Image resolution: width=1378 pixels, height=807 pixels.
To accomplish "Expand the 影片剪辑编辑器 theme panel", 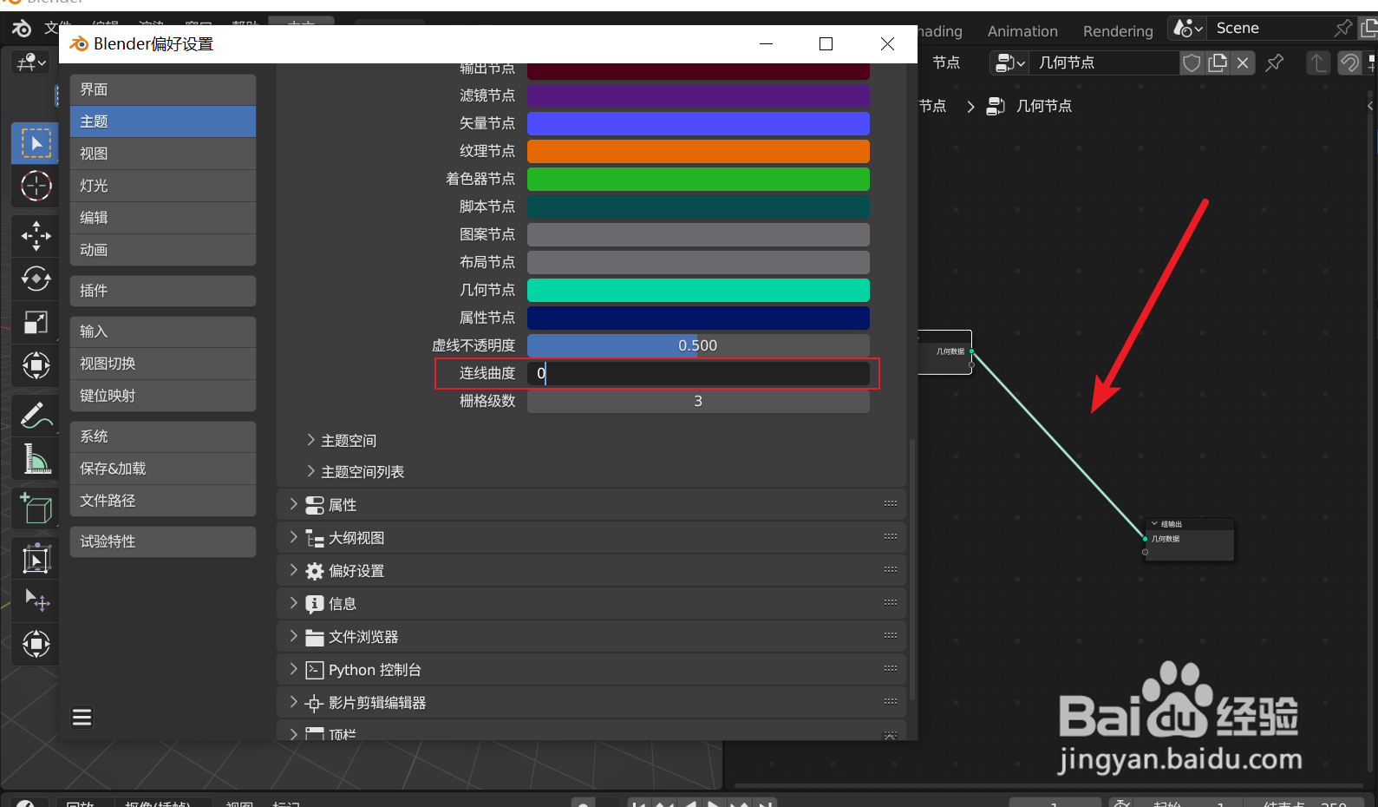I will point(591,703).
